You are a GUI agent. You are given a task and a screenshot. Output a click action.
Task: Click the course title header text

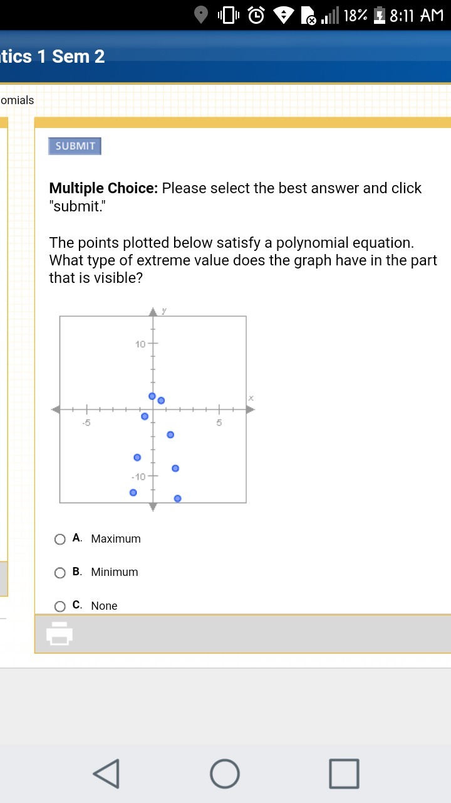pos(53,56)
